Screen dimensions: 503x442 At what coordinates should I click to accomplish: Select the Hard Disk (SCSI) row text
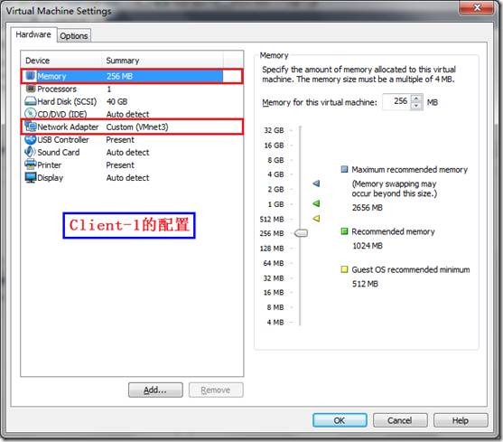click(67, 102)
